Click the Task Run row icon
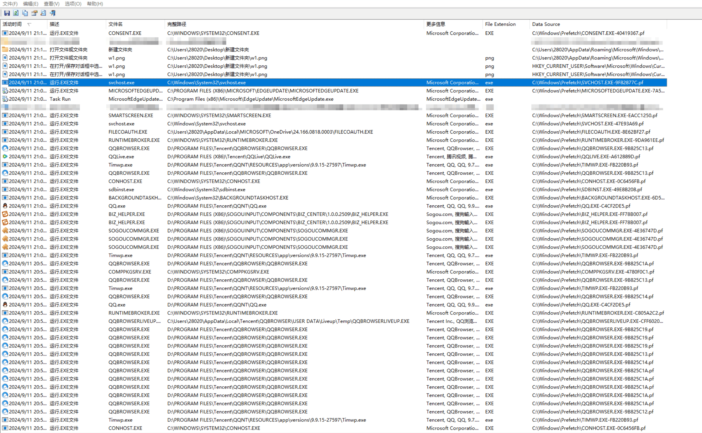This screenshot has width=702, height=433. pyautogui.click(x=5, y=99)
